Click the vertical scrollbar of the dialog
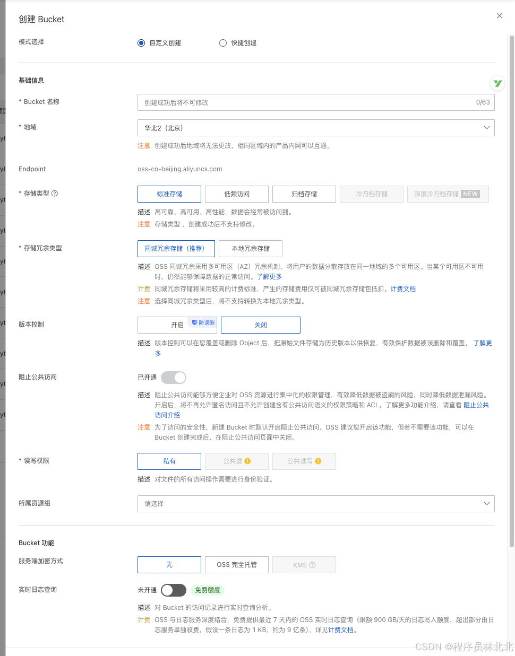This screenshot has height=656, width=515. [x=512, y=291]
